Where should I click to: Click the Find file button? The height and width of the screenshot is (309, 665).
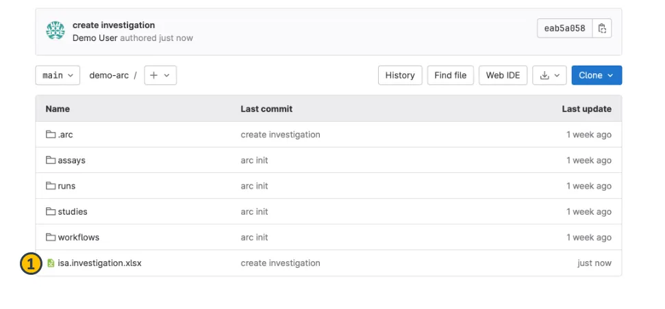451,75
